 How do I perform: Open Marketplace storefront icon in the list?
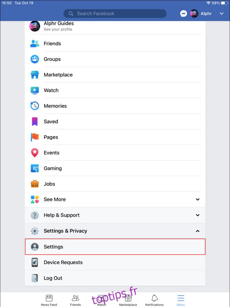[x=35, y=75]
